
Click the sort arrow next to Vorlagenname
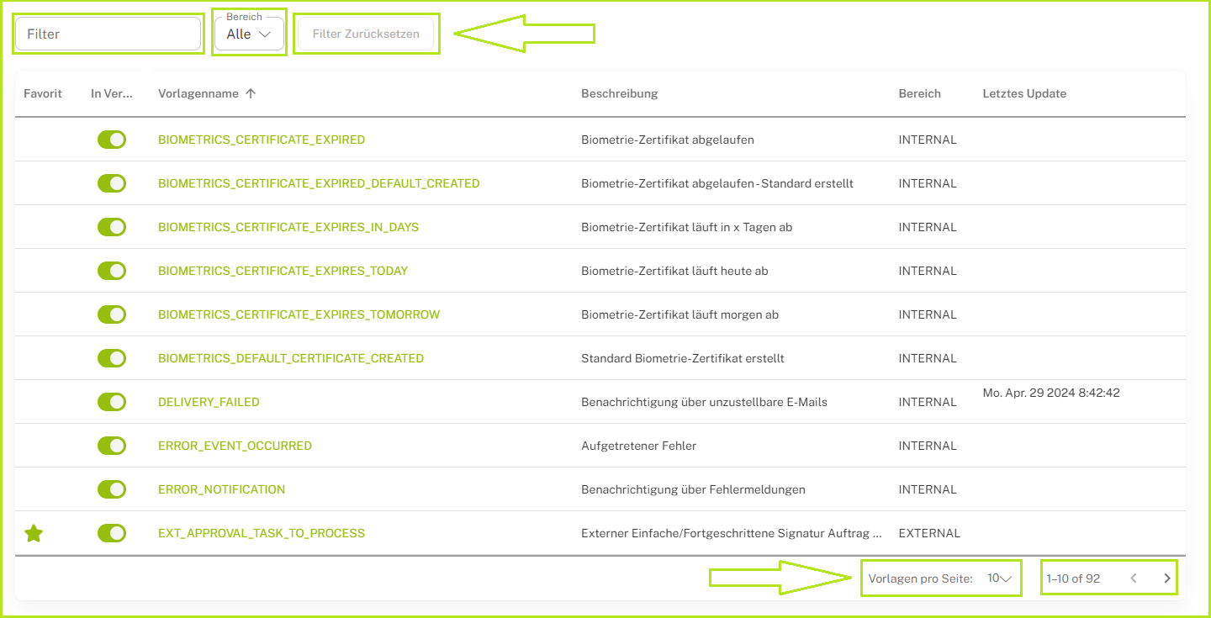(251, 94)
